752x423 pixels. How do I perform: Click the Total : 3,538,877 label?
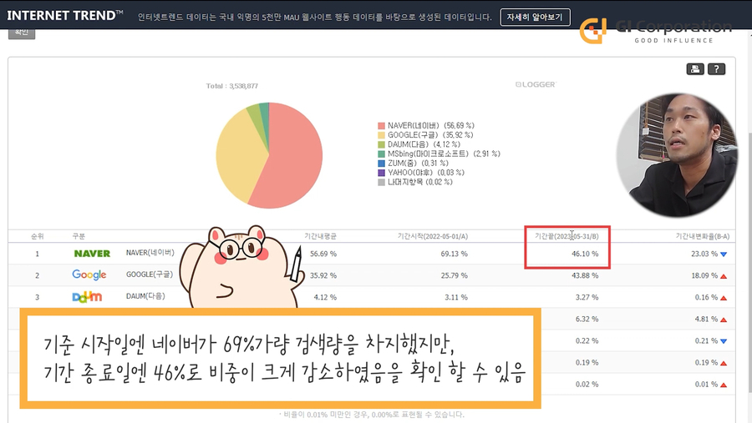tap(232, 86)
